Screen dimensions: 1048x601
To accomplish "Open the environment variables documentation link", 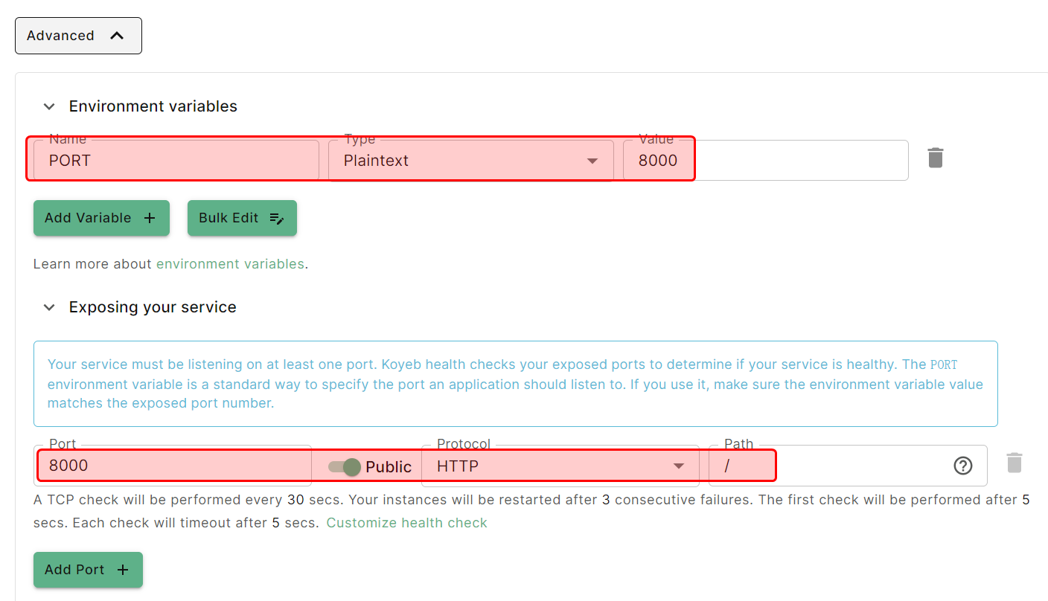I will [x=230, y=264].
